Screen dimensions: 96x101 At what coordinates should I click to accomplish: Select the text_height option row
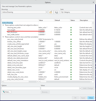click(11, 30)
